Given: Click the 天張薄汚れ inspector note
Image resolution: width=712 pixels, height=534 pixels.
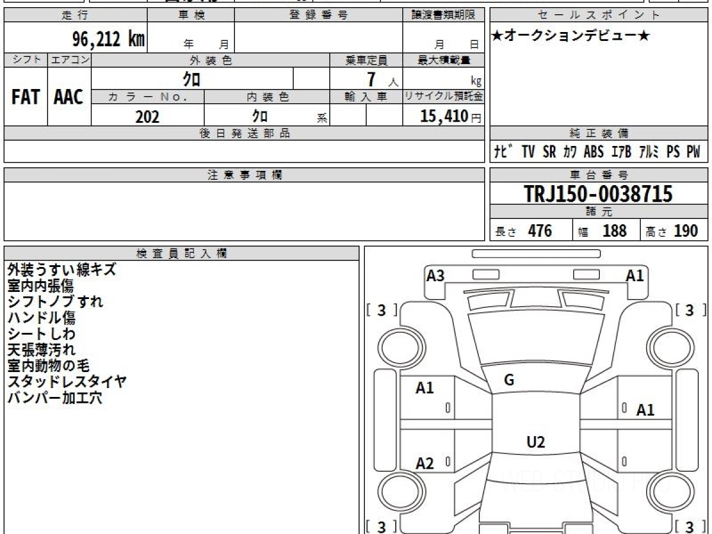Looking at the screenshot, I should click(x=42, y=349).
